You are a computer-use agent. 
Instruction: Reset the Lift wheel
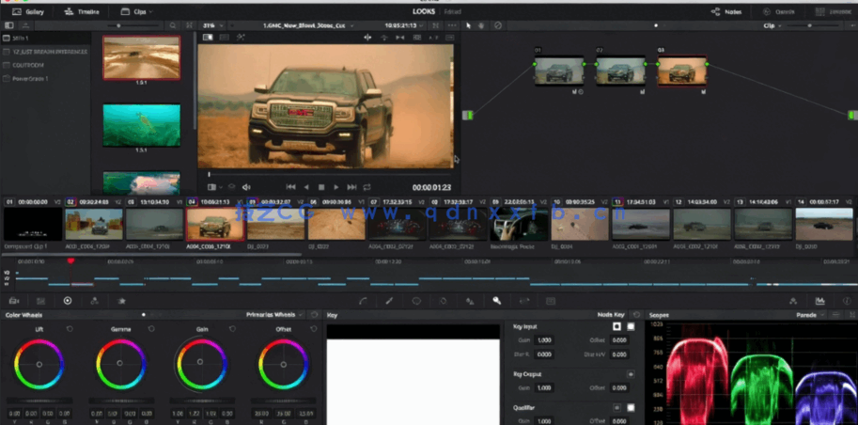pos(70,328)
